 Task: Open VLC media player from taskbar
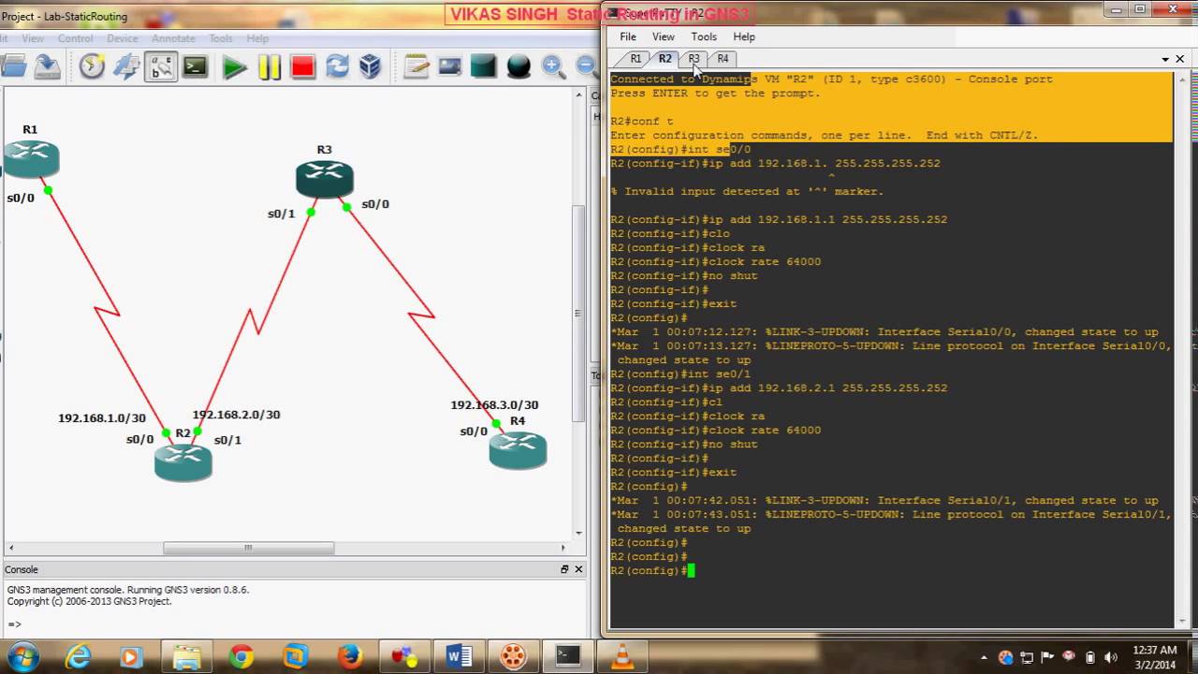(621, 657)
